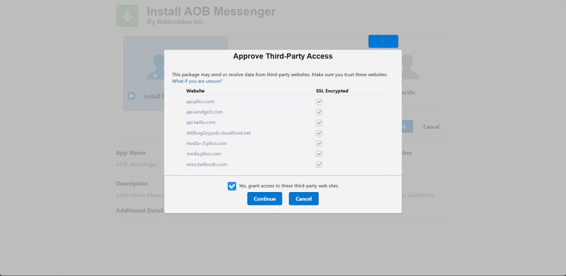Check the grant third-party access checkbox

232,186
